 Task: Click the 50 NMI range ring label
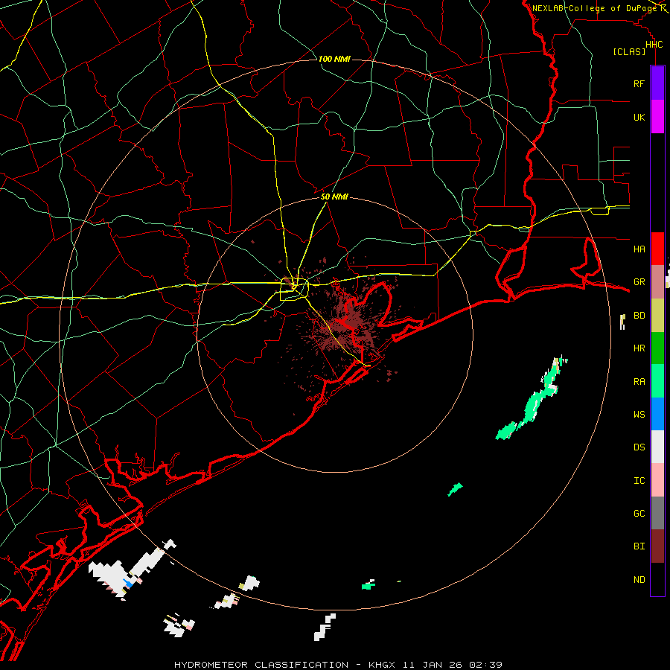tap(334, 197)
